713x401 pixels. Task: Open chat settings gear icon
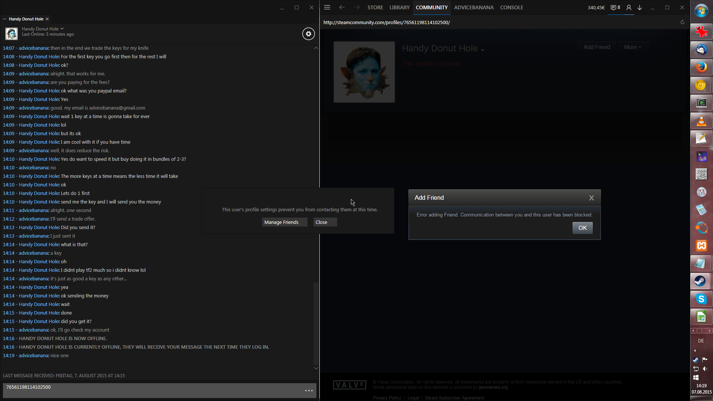(308, 34)
